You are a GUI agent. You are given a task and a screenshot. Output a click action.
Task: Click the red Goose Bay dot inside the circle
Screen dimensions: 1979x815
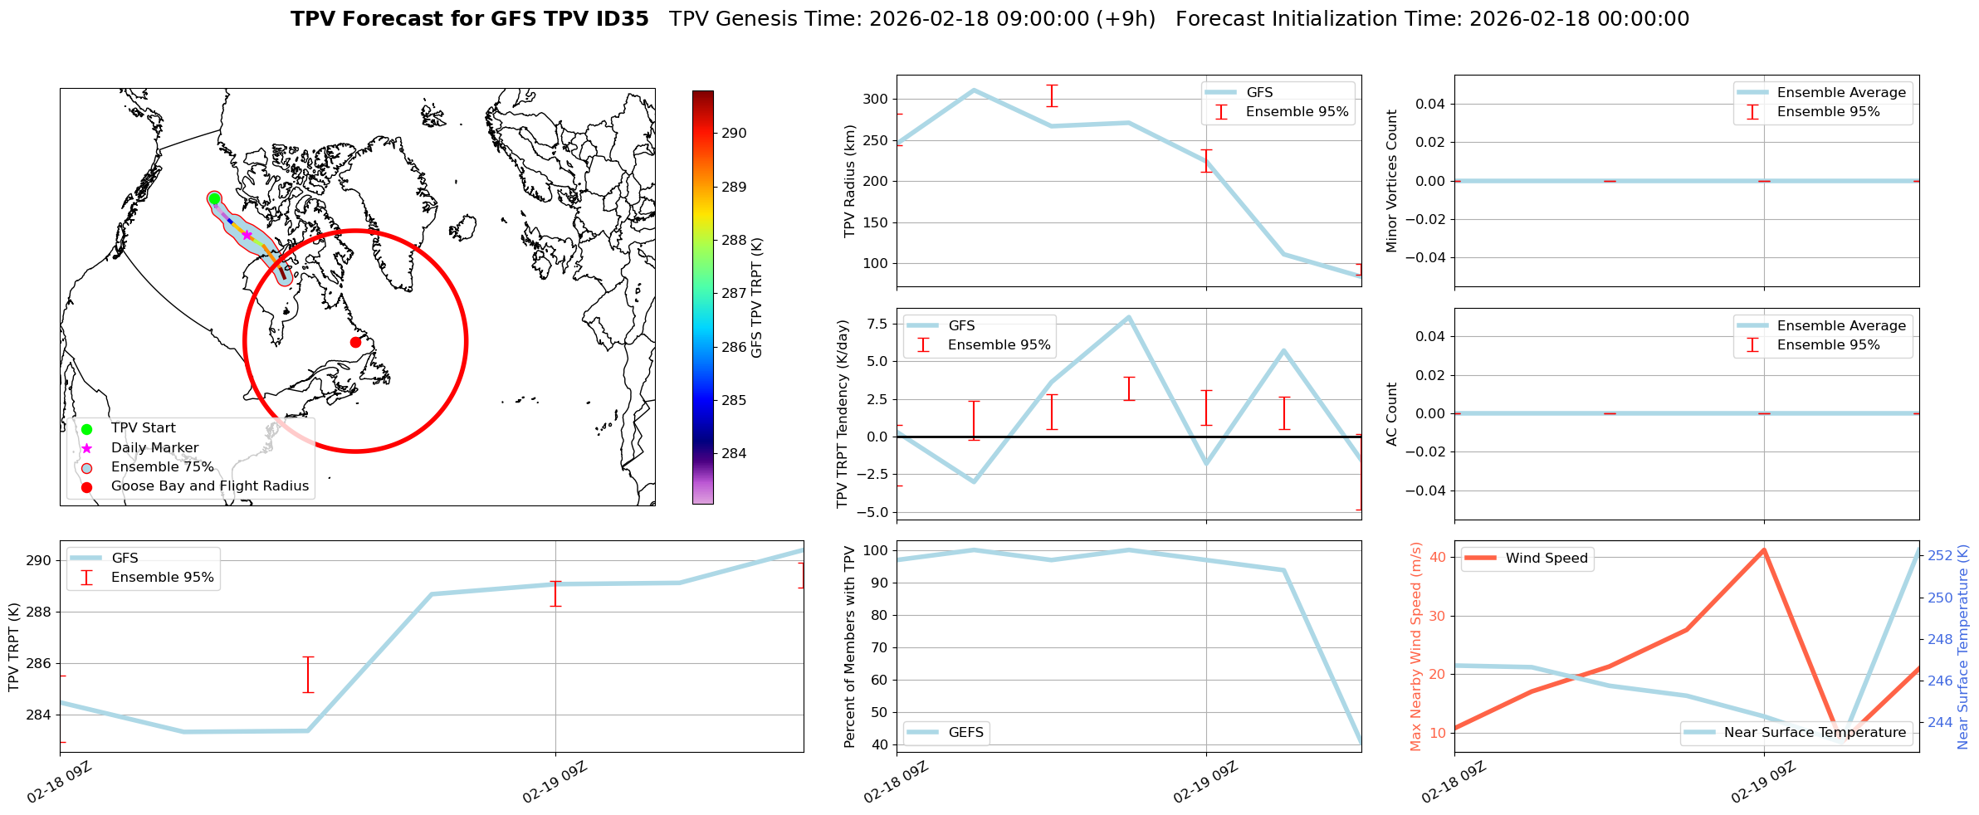click(355, 342)
